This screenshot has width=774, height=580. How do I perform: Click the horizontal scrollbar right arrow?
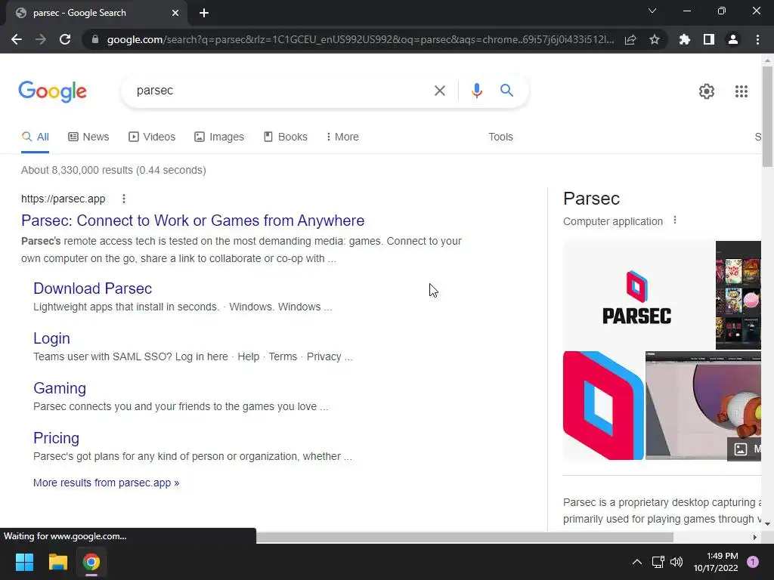(x=755, y=537)
